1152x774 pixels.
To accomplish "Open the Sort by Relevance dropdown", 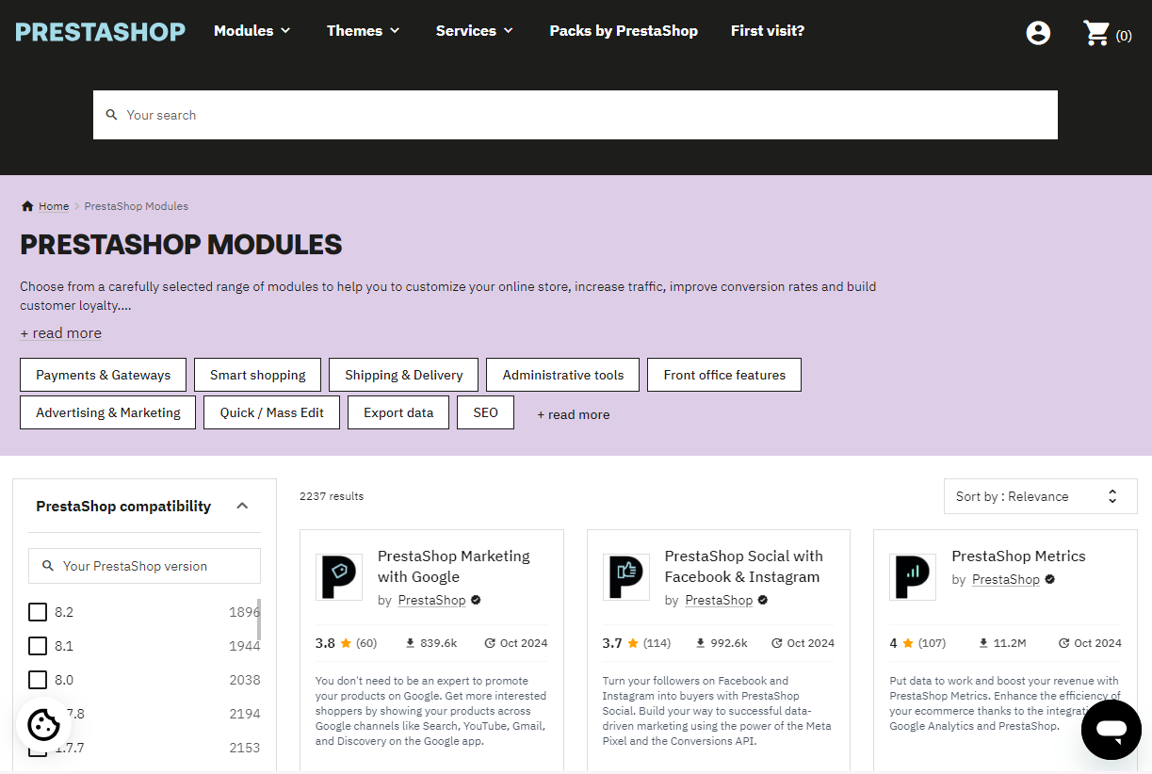I will tap(1041, 496).
